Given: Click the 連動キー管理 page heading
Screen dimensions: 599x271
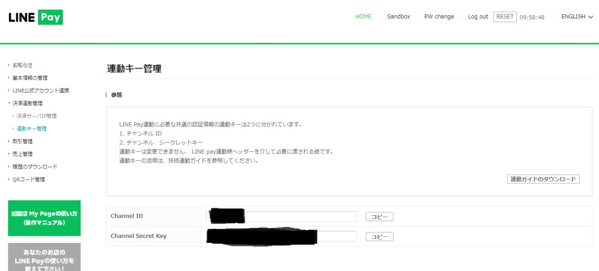Looking at the screenshot, I should (134, 69).
